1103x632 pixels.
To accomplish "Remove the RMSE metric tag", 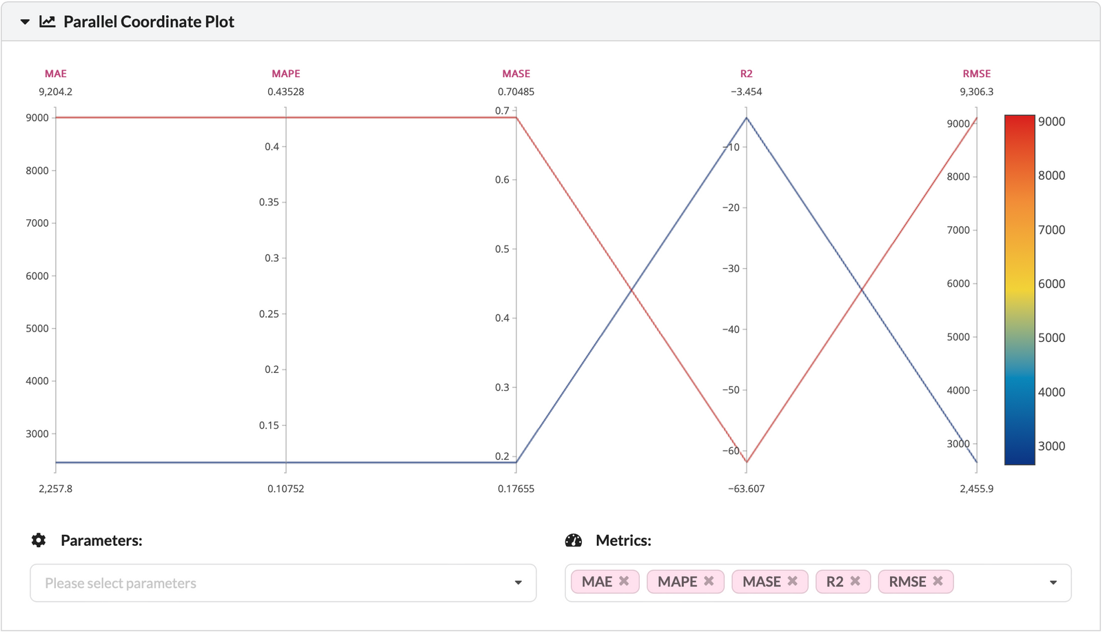I will point(938,582).
